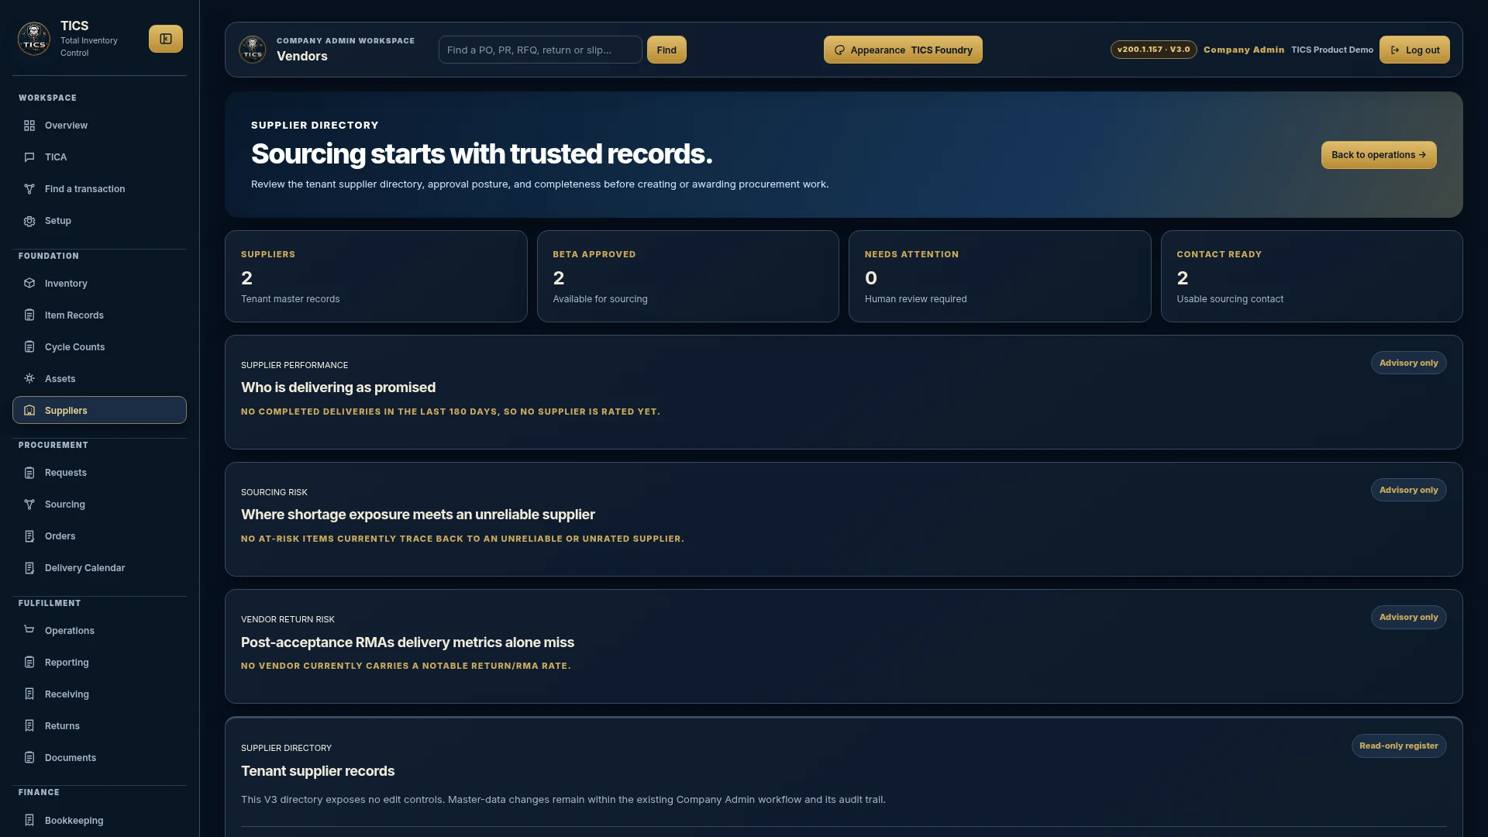Click the workspace logo beside Vendors title
Image resolution: width=1488 pixels, height=837 pixels.
[253, 50]
